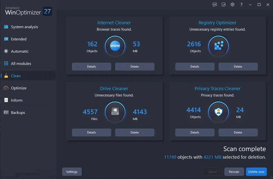Delete Drive Cleaner unnecessary files
Viewport: 273px width, 179px height.
point(135,132)
